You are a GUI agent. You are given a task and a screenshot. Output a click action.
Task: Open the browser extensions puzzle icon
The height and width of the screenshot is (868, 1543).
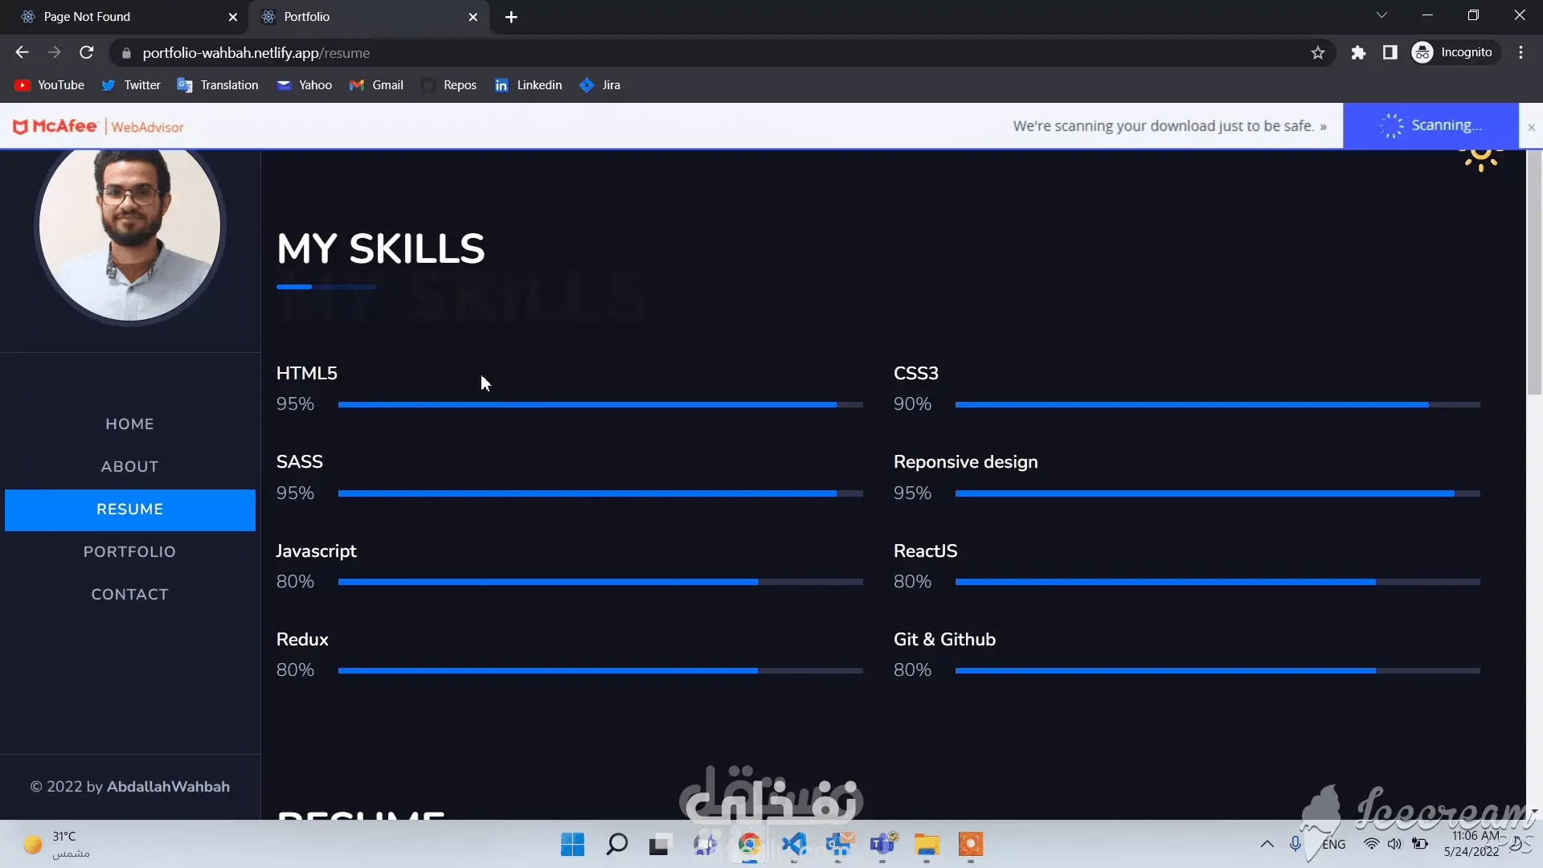point(1358,53)
